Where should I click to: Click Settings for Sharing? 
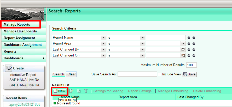(108, 91)
